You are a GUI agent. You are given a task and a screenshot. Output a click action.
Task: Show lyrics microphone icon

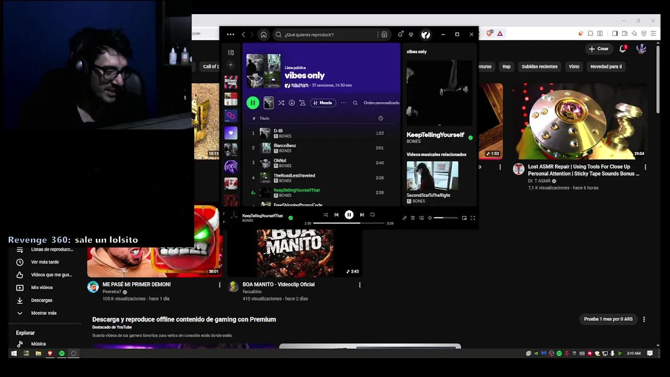click(x=404, y=218)
